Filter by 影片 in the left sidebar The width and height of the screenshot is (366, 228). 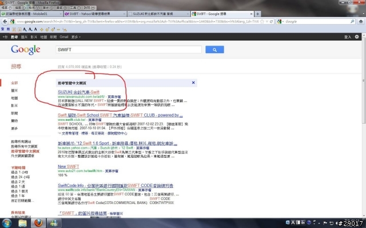pyautogui.click(x=14, y=105)
